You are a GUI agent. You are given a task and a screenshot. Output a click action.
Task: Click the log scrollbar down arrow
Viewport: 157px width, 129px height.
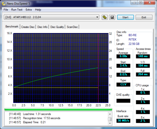(x=110, y=123)
